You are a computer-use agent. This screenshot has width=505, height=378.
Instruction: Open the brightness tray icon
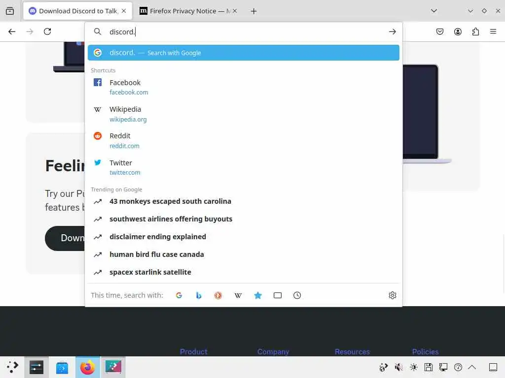(414, 367)
